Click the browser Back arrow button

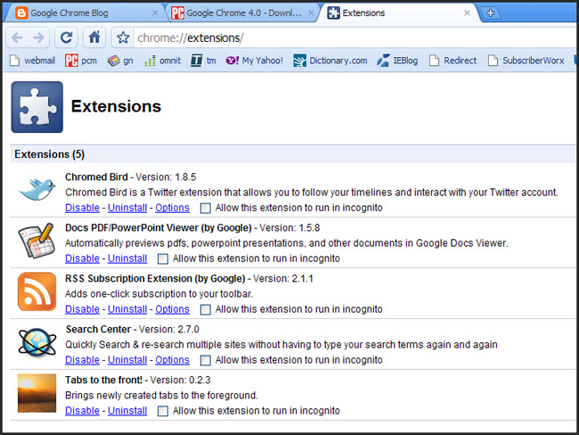point(17,37)
